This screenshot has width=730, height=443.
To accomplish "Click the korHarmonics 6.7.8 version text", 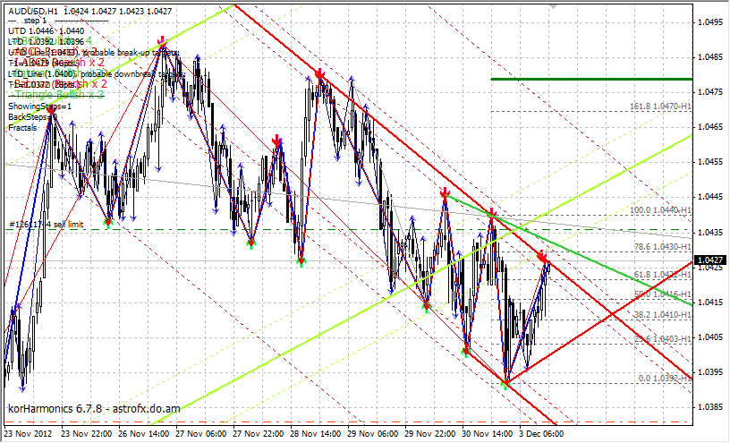I will (x=94, y=408).
